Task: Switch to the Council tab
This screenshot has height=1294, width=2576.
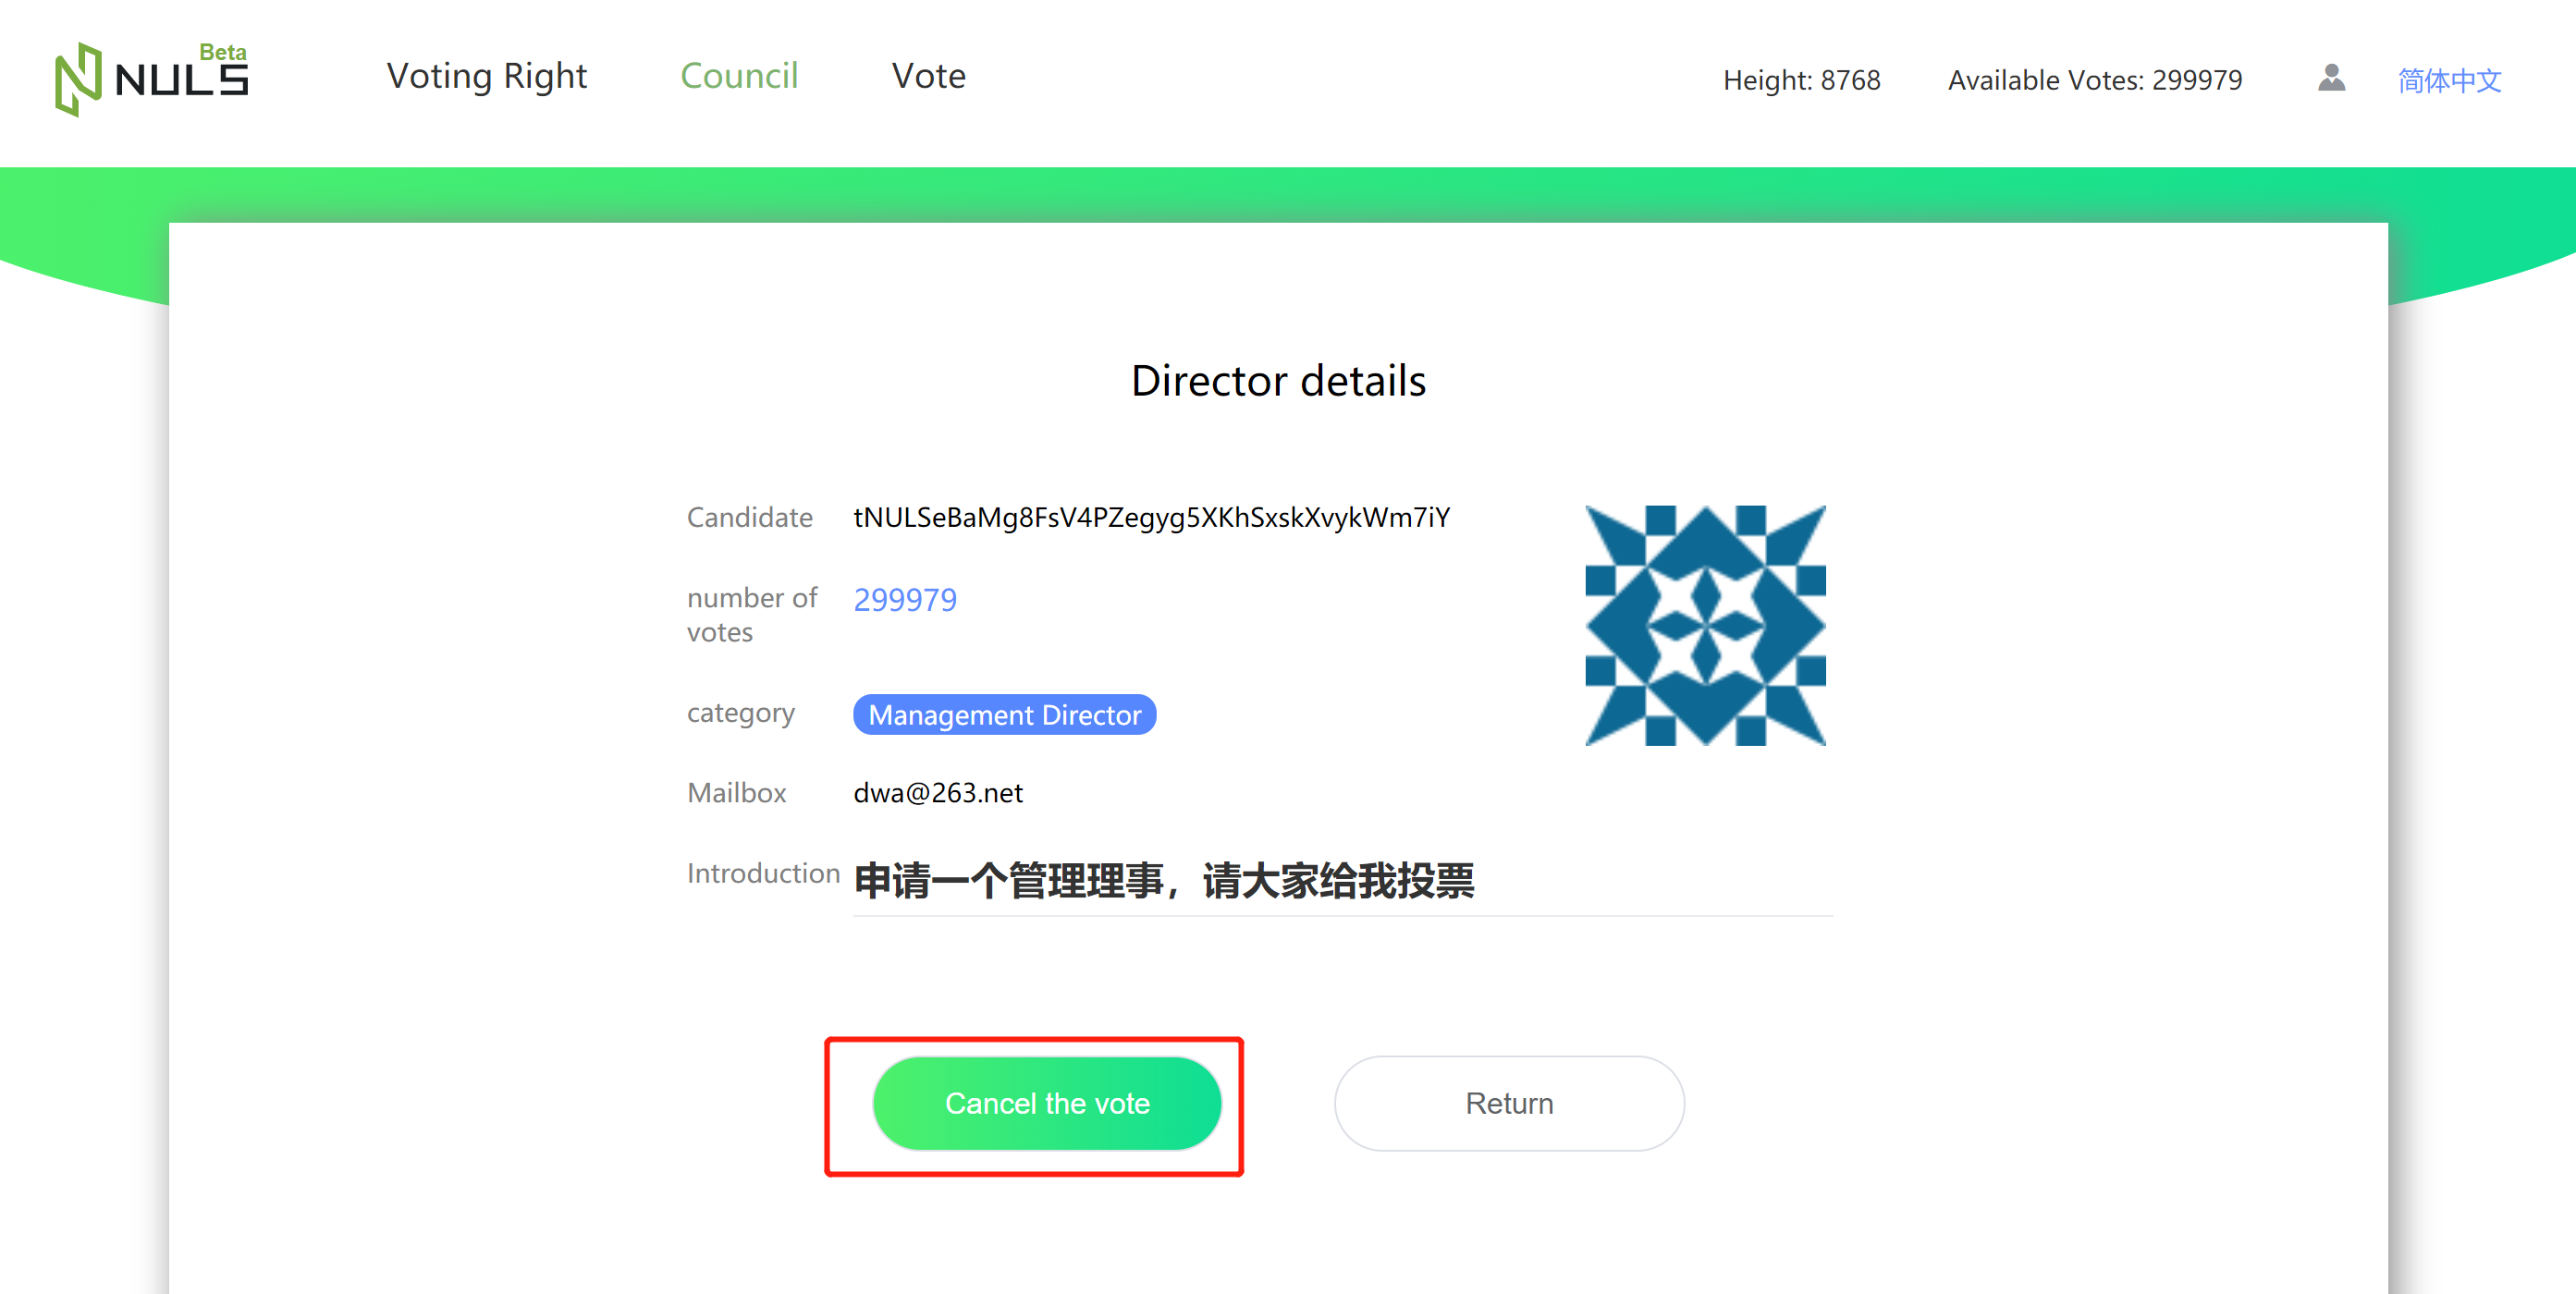Action: tap(739, 76)
